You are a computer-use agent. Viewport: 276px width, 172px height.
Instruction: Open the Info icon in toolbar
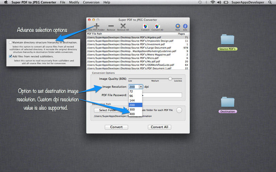pos(185,26)
